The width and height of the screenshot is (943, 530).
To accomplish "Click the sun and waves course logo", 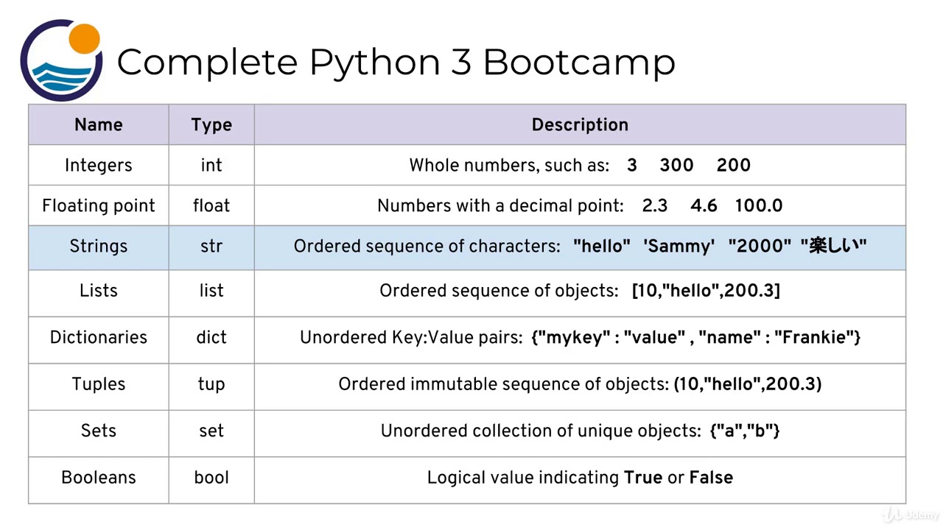I will (61, 60).
